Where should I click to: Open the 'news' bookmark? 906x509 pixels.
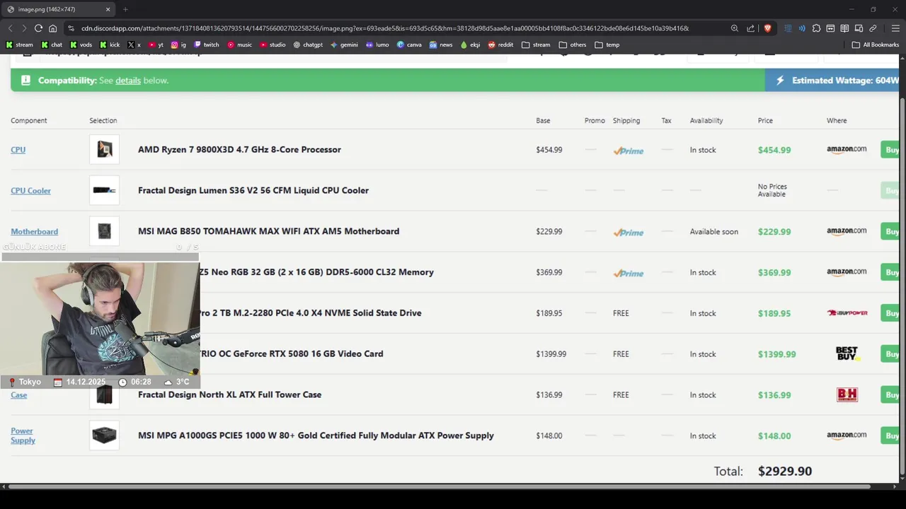coord(440,45)
